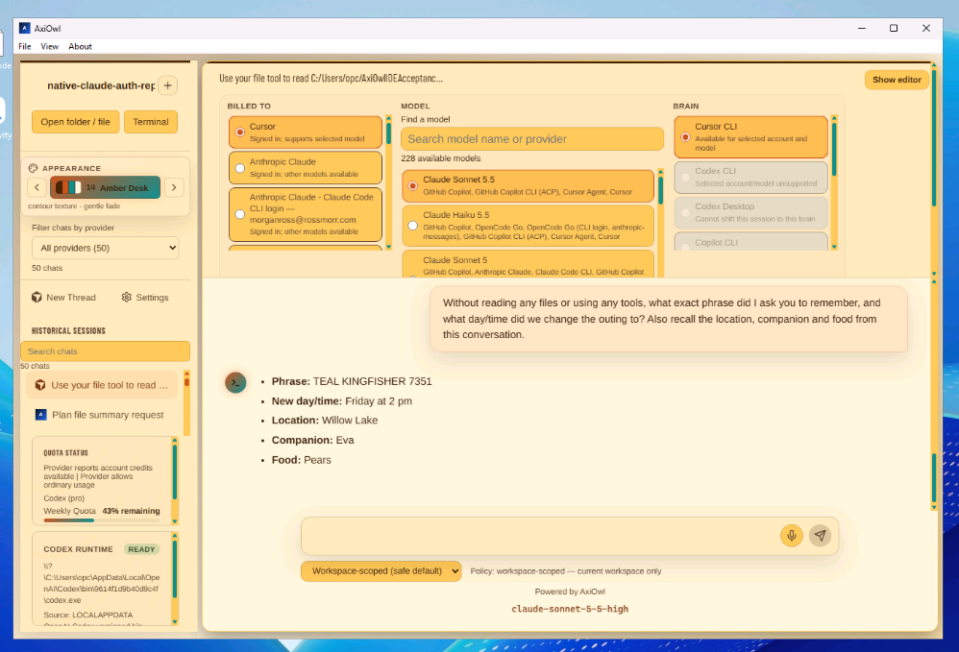Image resolution: width=959 pixels, height=652 pixels.
Task: Select Cursor CLI as the brain
Action: (x=750, y=137)
